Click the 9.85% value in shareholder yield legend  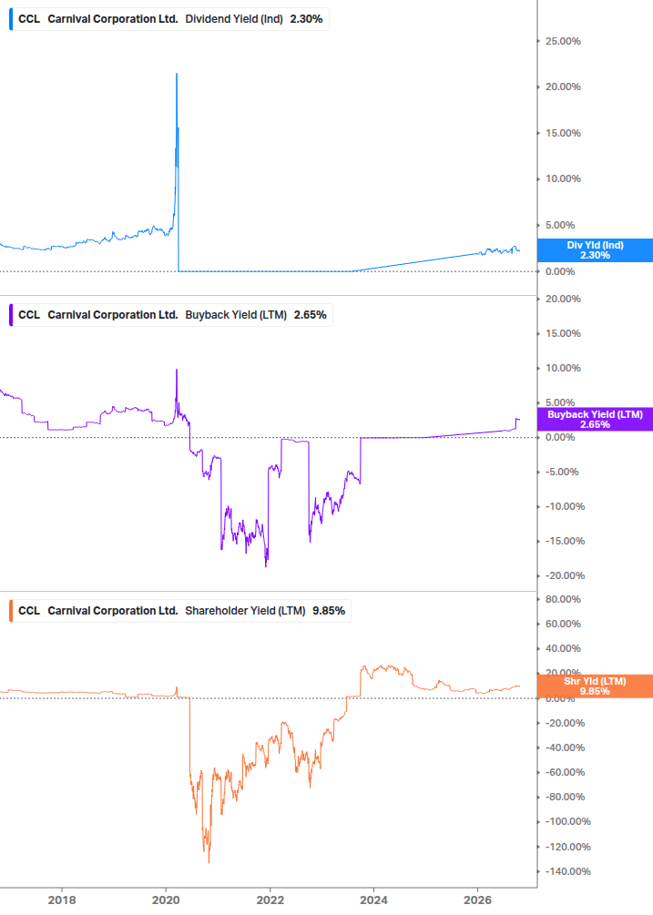pos(329,611)
